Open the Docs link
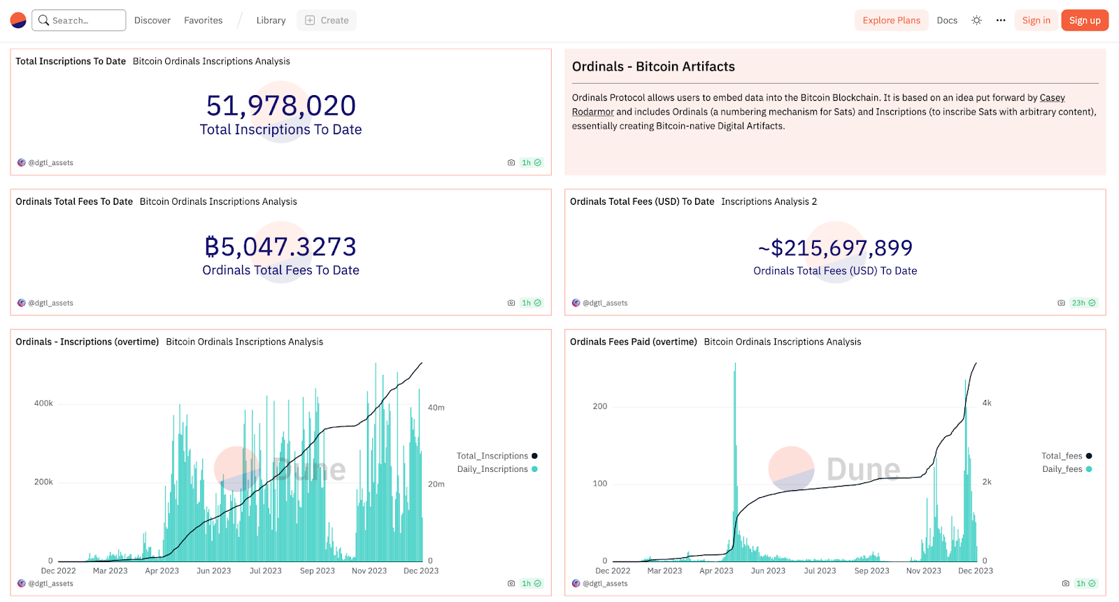The height and width of the screenshot is (602, 1119). [x=947, y=20]
